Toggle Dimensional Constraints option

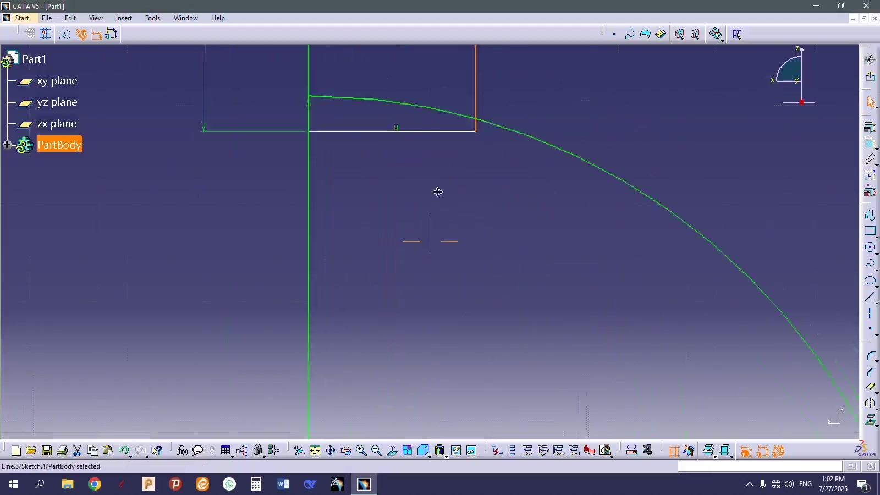[97, 34]
